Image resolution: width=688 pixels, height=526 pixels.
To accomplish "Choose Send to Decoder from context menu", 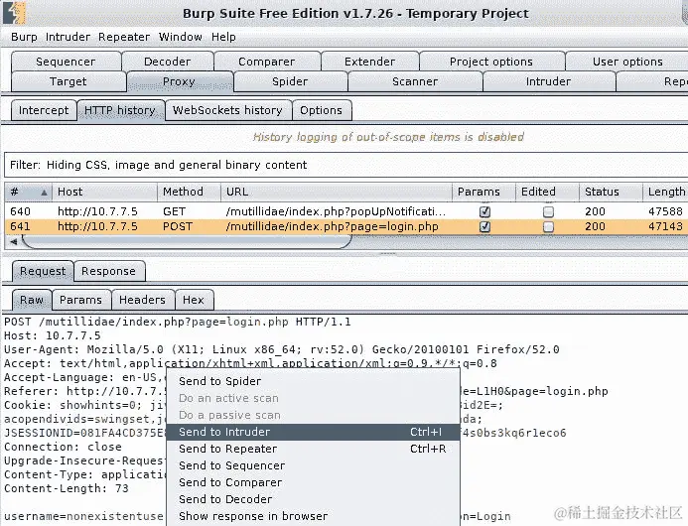I will click(313, 499).
